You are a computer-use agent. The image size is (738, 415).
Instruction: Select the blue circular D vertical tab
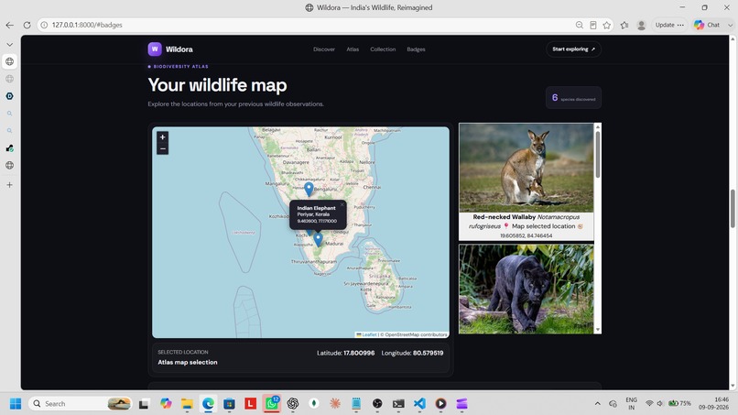[x=9, y=96]
